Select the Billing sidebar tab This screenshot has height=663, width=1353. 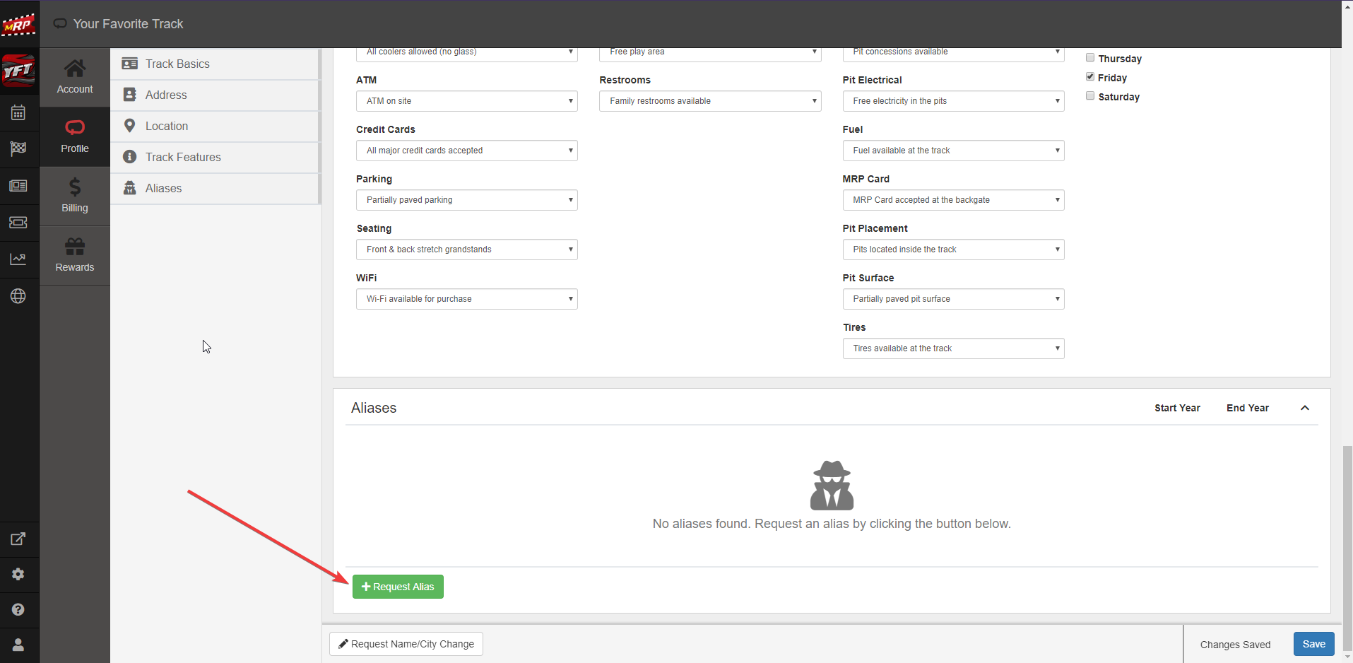[x=75, y=196]
